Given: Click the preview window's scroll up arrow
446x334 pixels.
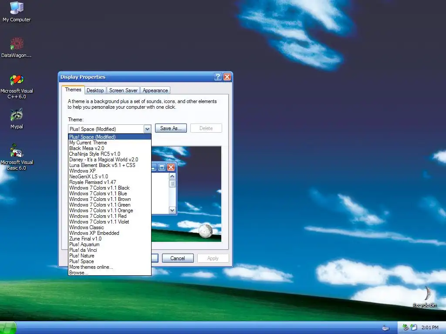Looking at the screenshot, I should point(172,177).
